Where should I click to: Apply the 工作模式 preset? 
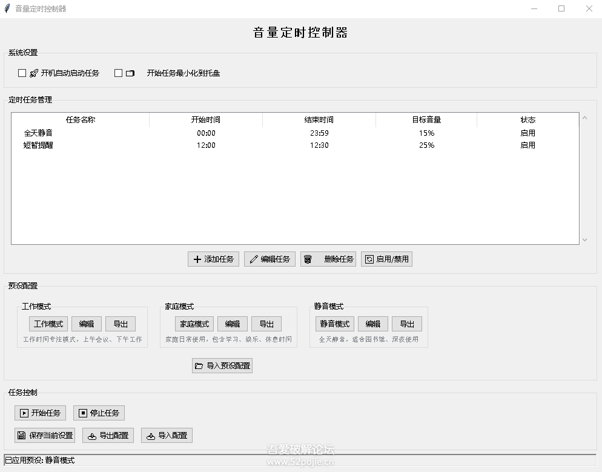48,324
